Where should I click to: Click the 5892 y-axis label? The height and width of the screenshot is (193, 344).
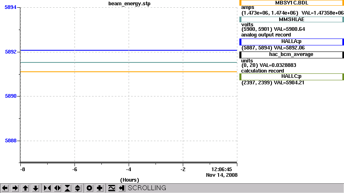(x=11, y=52)
